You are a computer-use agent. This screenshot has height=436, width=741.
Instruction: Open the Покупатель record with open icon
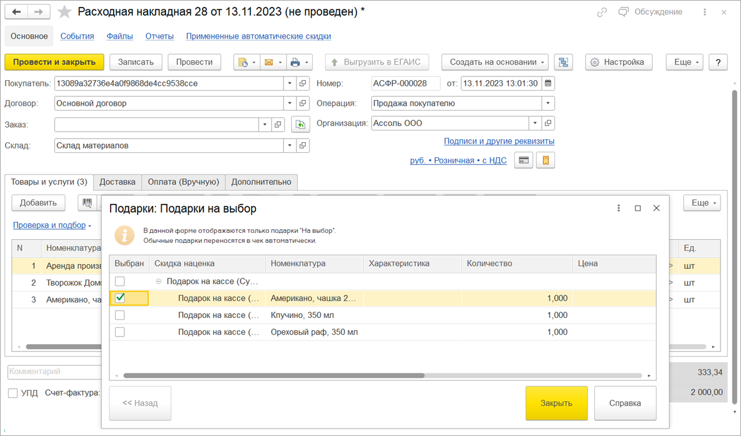(x=303, y=83)
